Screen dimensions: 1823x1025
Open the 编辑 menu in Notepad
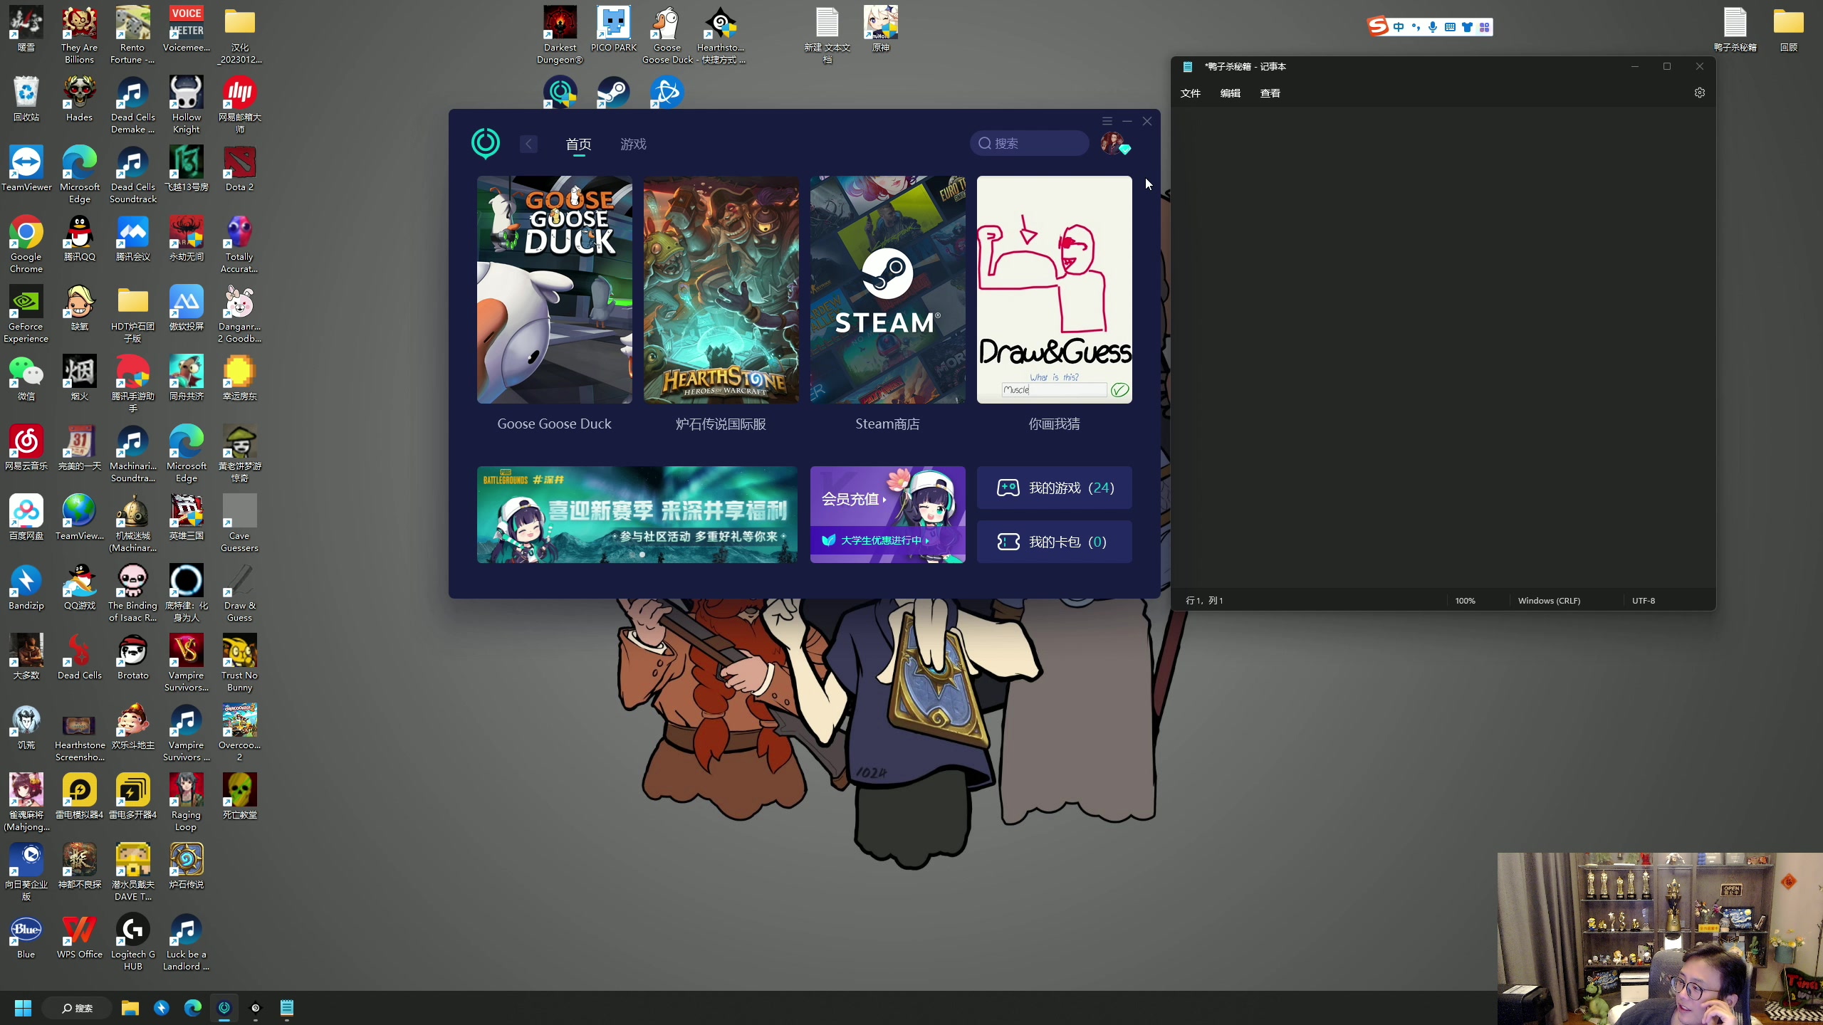point(1230,93)
